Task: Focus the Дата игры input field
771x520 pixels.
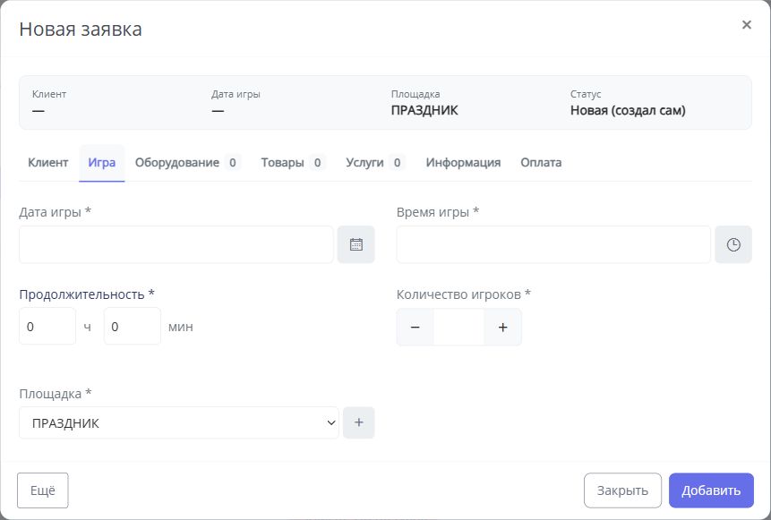Action: (176, 244)
